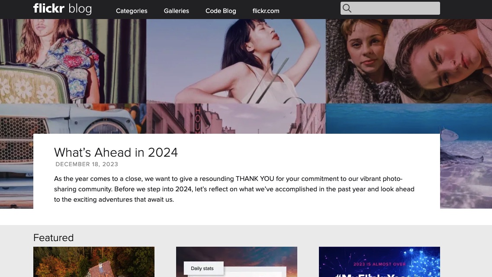Open the autumn forest house featured thumbnail
492x277 pixels.
93,261
